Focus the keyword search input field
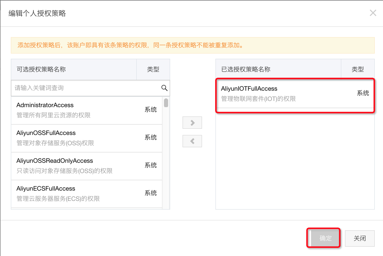The image size is (383, 256). (90, 88)
